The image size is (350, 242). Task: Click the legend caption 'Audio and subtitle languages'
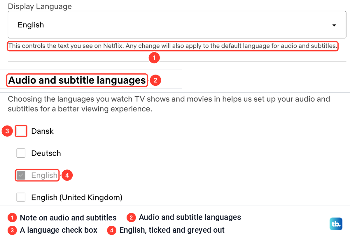coord(190,217)
